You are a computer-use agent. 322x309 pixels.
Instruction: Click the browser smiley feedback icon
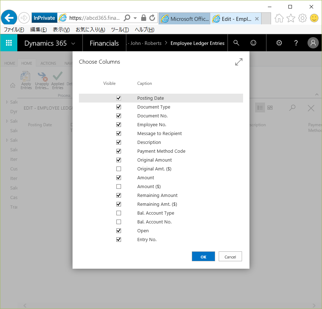(x=314, y=18)
